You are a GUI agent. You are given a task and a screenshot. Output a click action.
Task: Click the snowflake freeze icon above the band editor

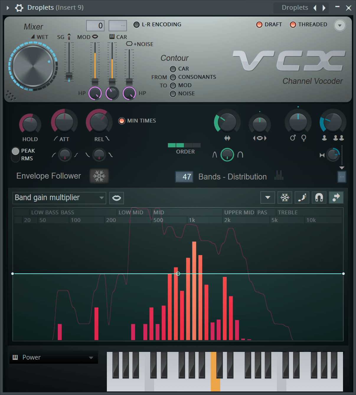point(284,197)
